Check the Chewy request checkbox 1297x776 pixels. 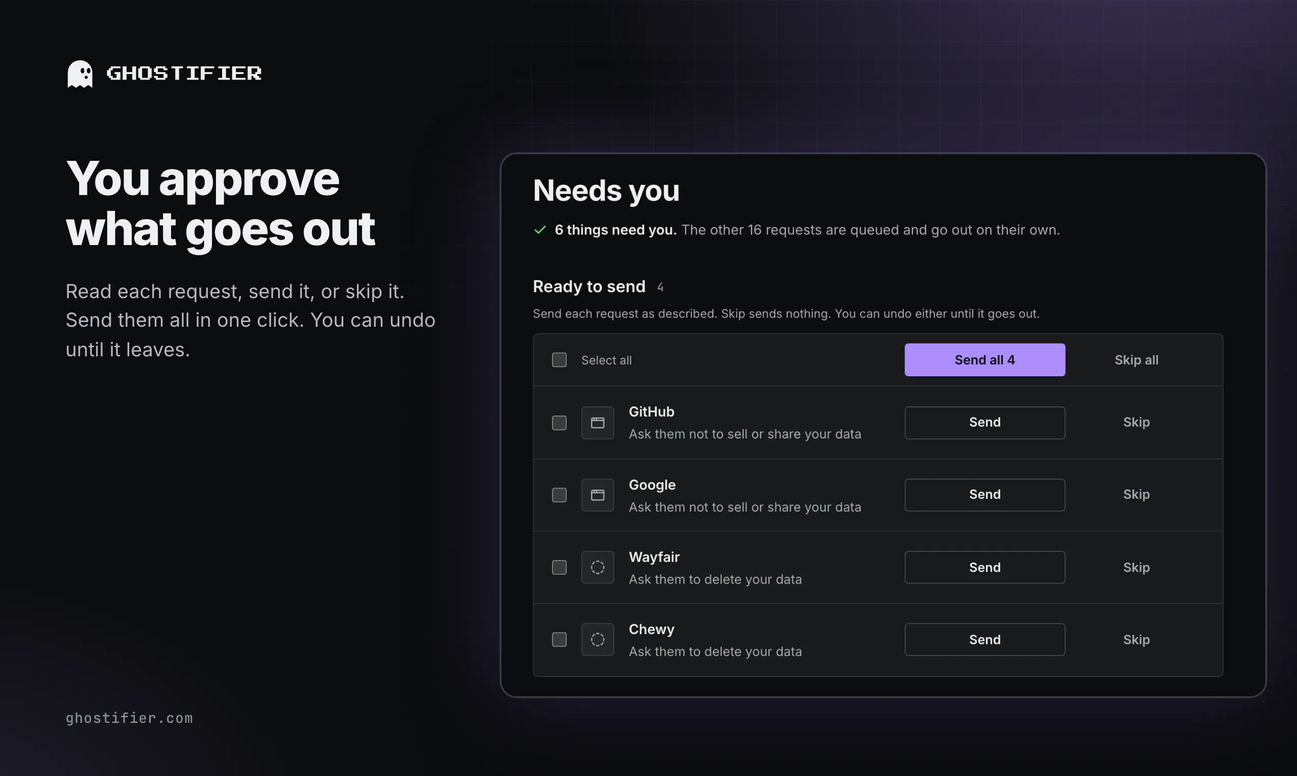(559, 639)
